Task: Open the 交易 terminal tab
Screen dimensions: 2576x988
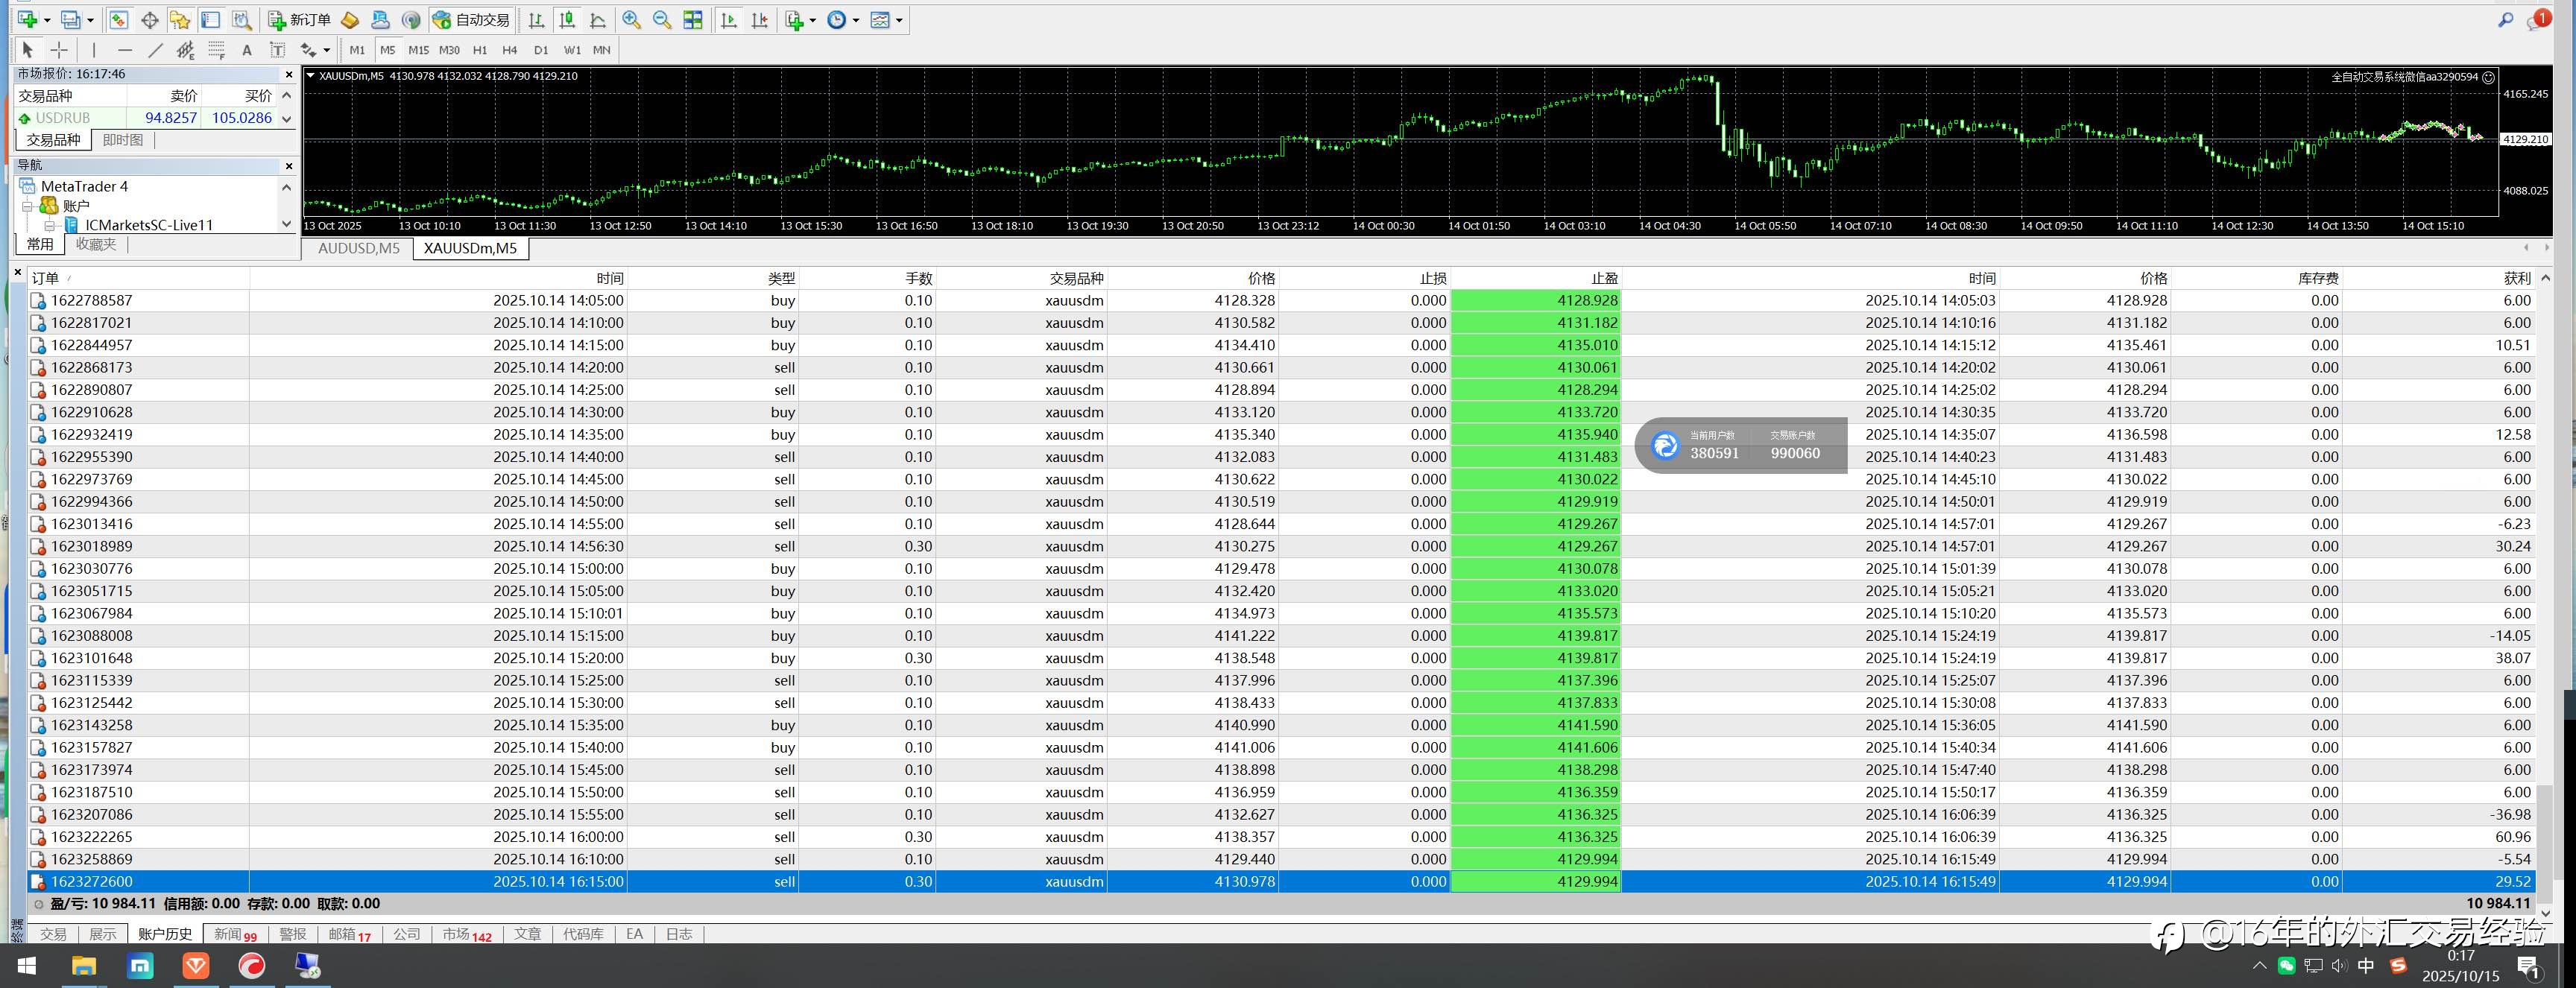Action: click(53, 934)
